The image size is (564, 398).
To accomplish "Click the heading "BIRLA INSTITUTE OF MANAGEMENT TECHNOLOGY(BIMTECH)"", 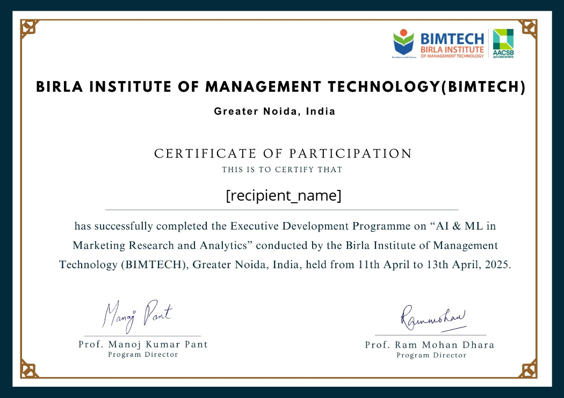I will coord(281,87).
